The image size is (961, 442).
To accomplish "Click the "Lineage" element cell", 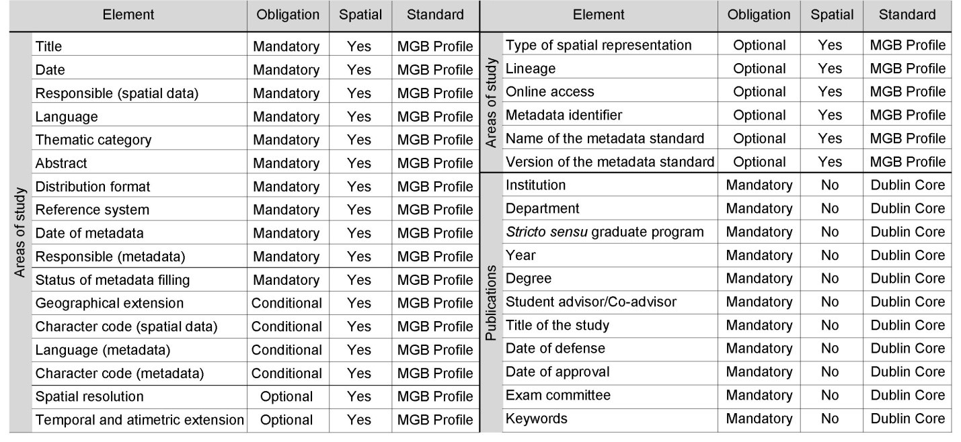I will coord(531,69).
